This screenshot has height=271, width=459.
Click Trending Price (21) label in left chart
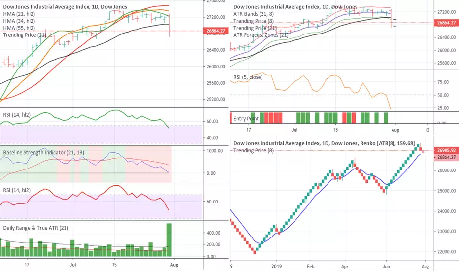pyautogui.click(x=25, y=35)
